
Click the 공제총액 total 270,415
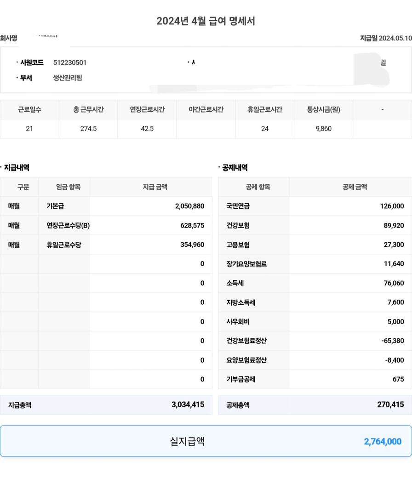390,405
